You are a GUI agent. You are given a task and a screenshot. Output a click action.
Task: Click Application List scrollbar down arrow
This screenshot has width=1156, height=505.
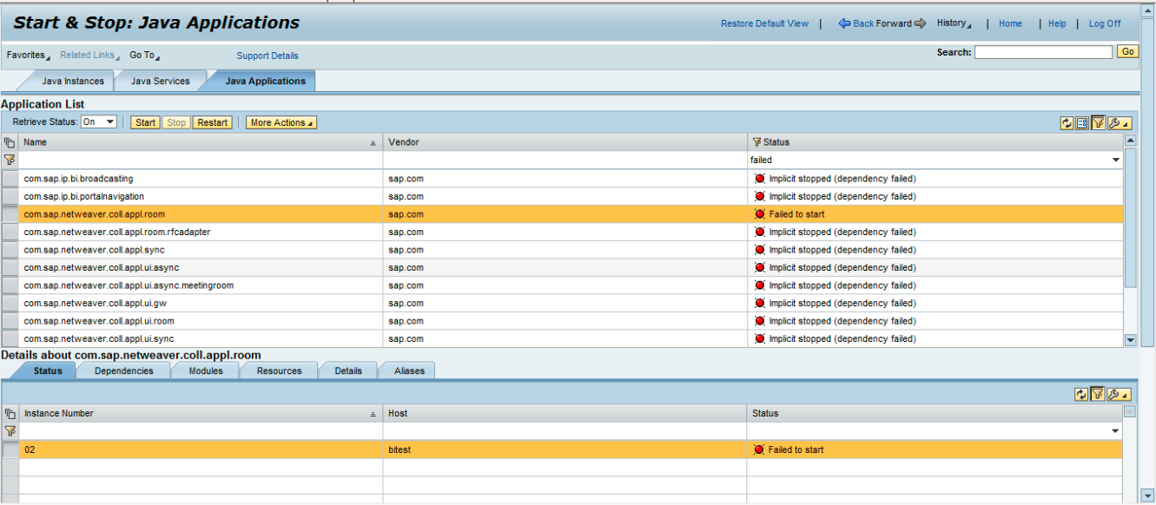(1130, 340)
